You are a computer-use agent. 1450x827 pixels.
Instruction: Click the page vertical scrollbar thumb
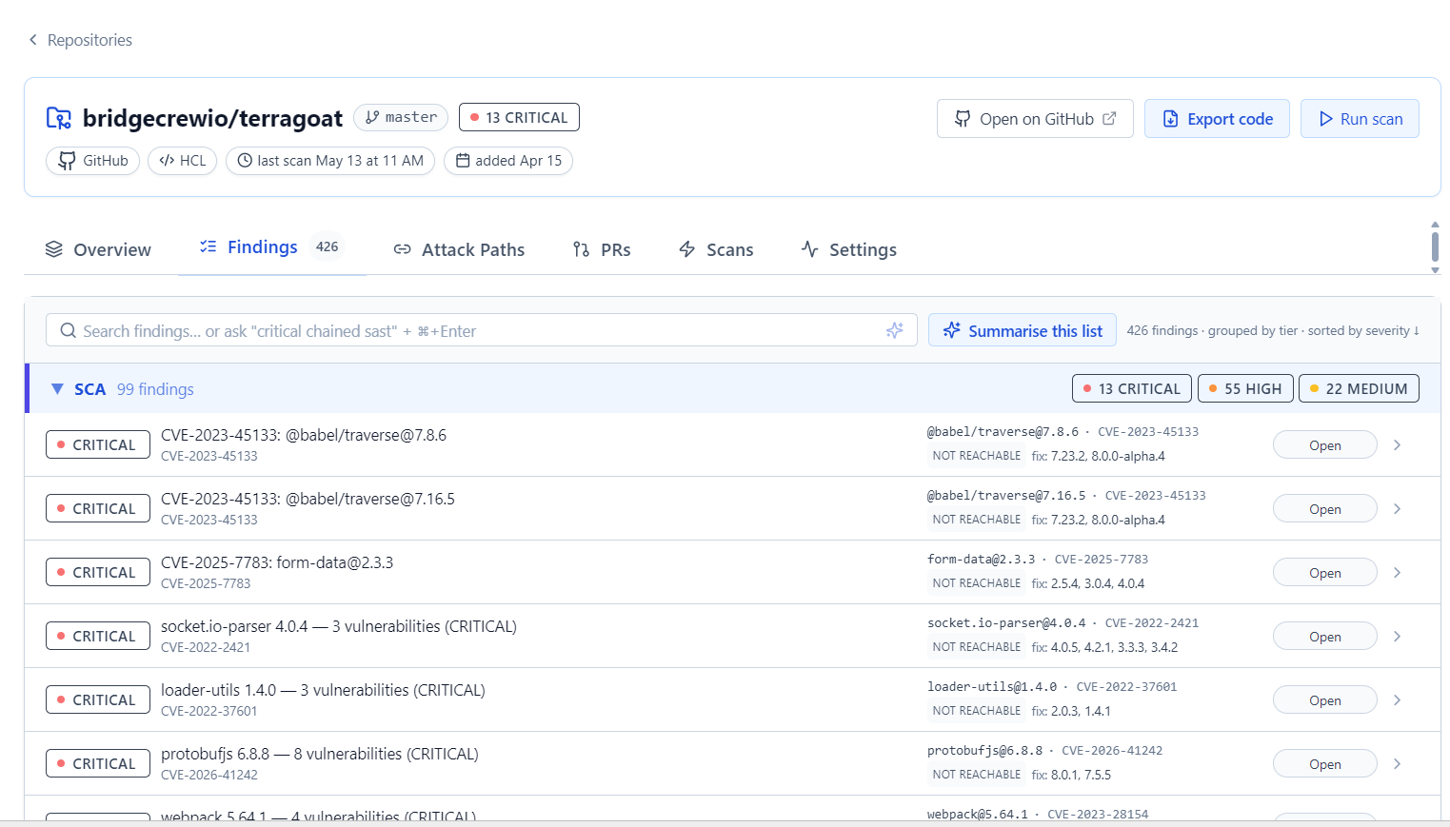pos(1435,246)
